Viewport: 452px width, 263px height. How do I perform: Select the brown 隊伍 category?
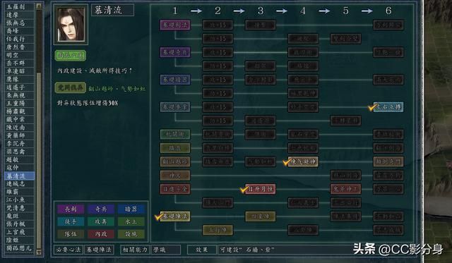point(71,234)
